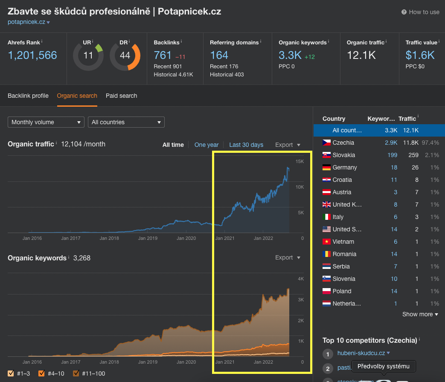This screenshot has height=382, width=445.
Task: Click the UR 11 gauge ring
Action: pyautogui.click(x=88, y=55)
